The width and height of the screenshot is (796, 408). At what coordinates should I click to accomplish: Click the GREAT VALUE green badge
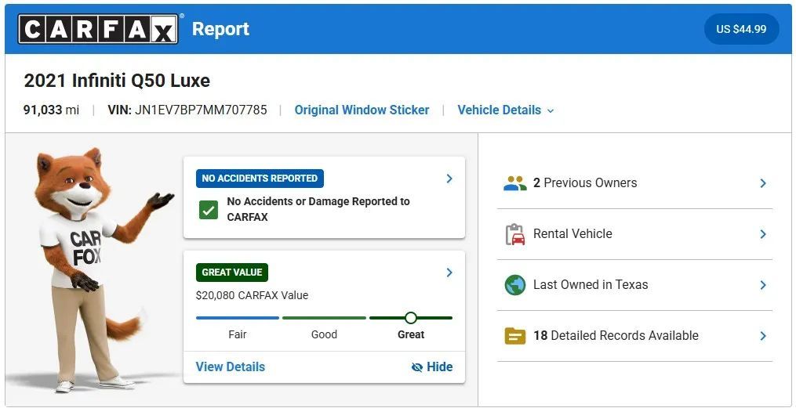(232, 273)
